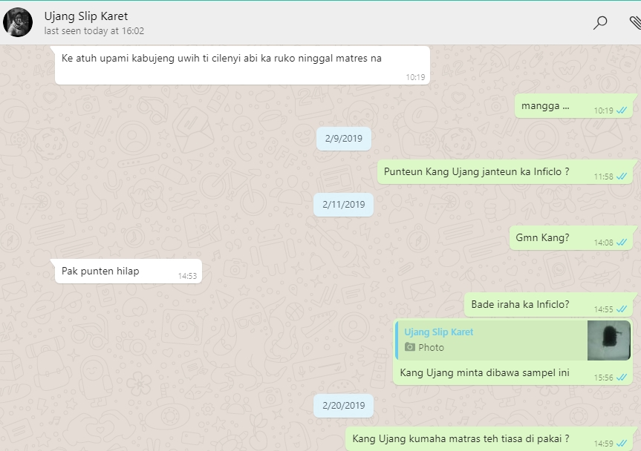Click the paperclip attach icon
The width and height of the screenshot is (641, 451).
[x=634, y=23]
